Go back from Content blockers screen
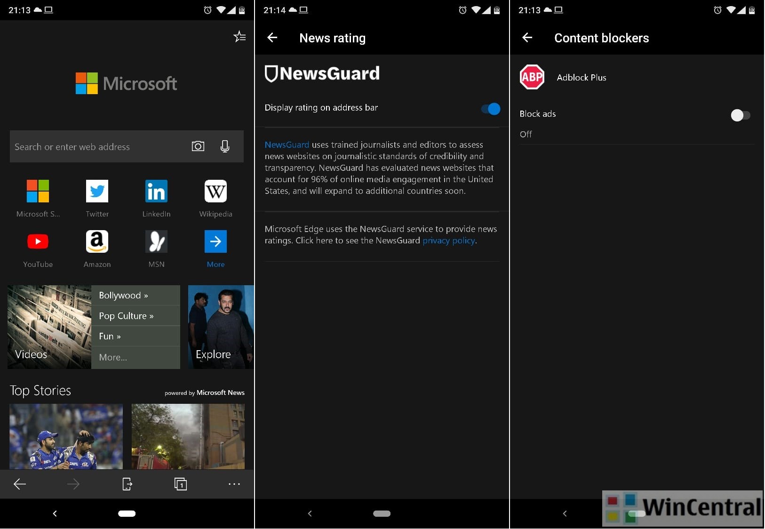 [x=527, y=38]
